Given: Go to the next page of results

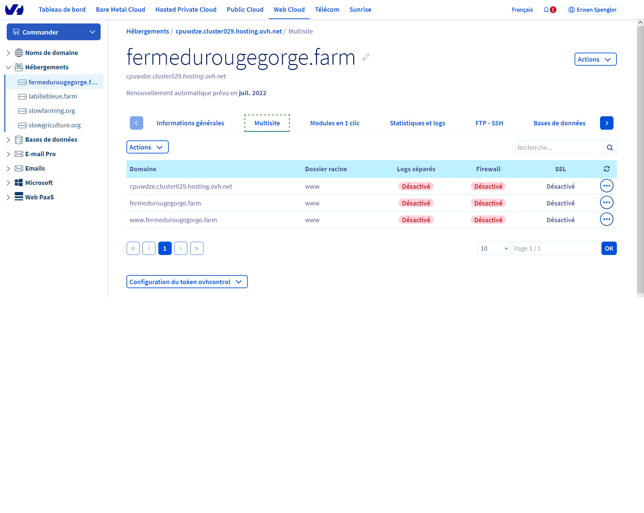Looking at the screenshot, I should 181,248.
